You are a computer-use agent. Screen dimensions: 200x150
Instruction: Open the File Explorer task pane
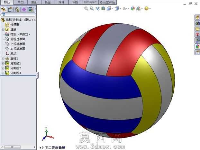(197, 29)
